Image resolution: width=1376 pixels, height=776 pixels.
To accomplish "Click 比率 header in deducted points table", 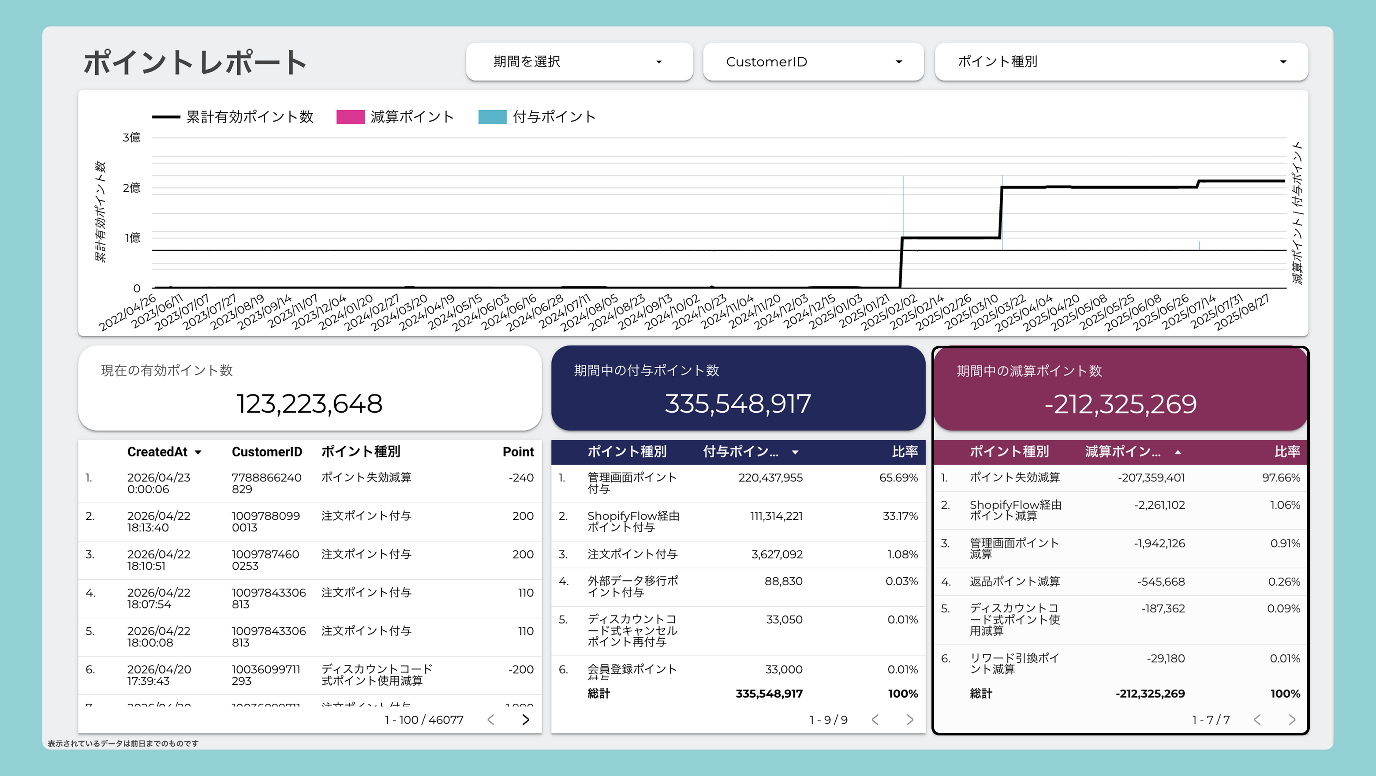I will (x=1287, y=452).
